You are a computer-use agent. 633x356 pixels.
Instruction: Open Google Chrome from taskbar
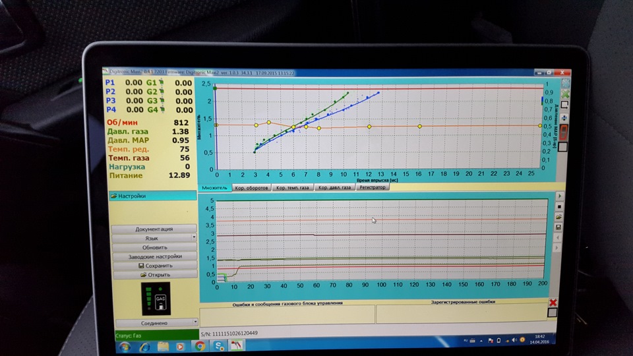(x=200, y=346)
